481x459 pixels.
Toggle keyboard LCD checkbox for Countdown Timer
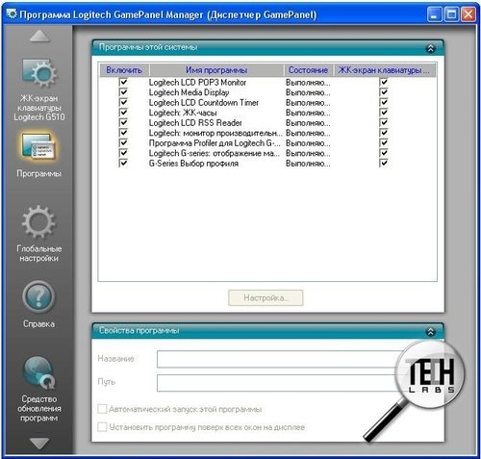click(x=384, y=102)
